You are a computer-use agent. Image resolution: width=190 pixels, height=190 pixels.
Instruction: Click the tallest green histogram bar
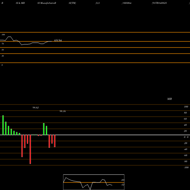click(x=3, y=125)
